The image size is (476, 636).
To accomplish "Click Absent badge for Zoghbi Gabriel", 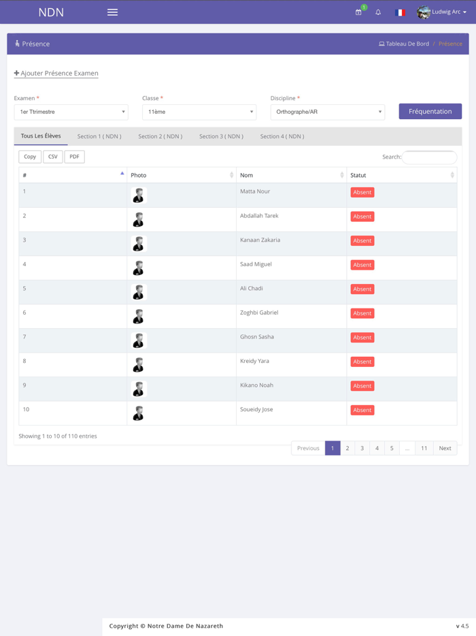I will [362, 313].
